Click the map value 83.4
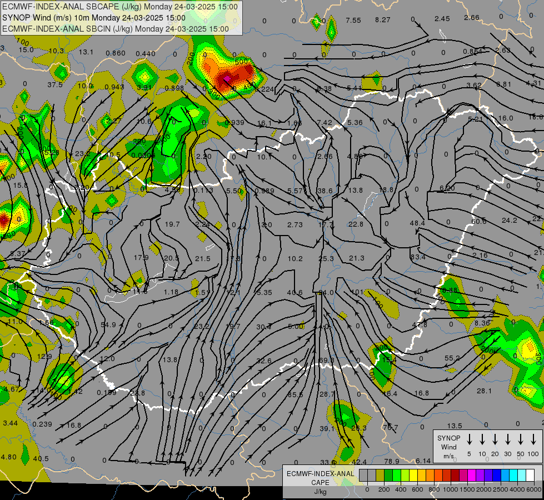Image resolution: width=544 pixels, height=500 pixels. (x=418, y=257)
